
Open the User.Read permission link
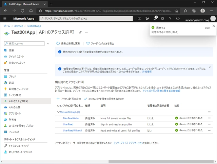click(68, 124)
